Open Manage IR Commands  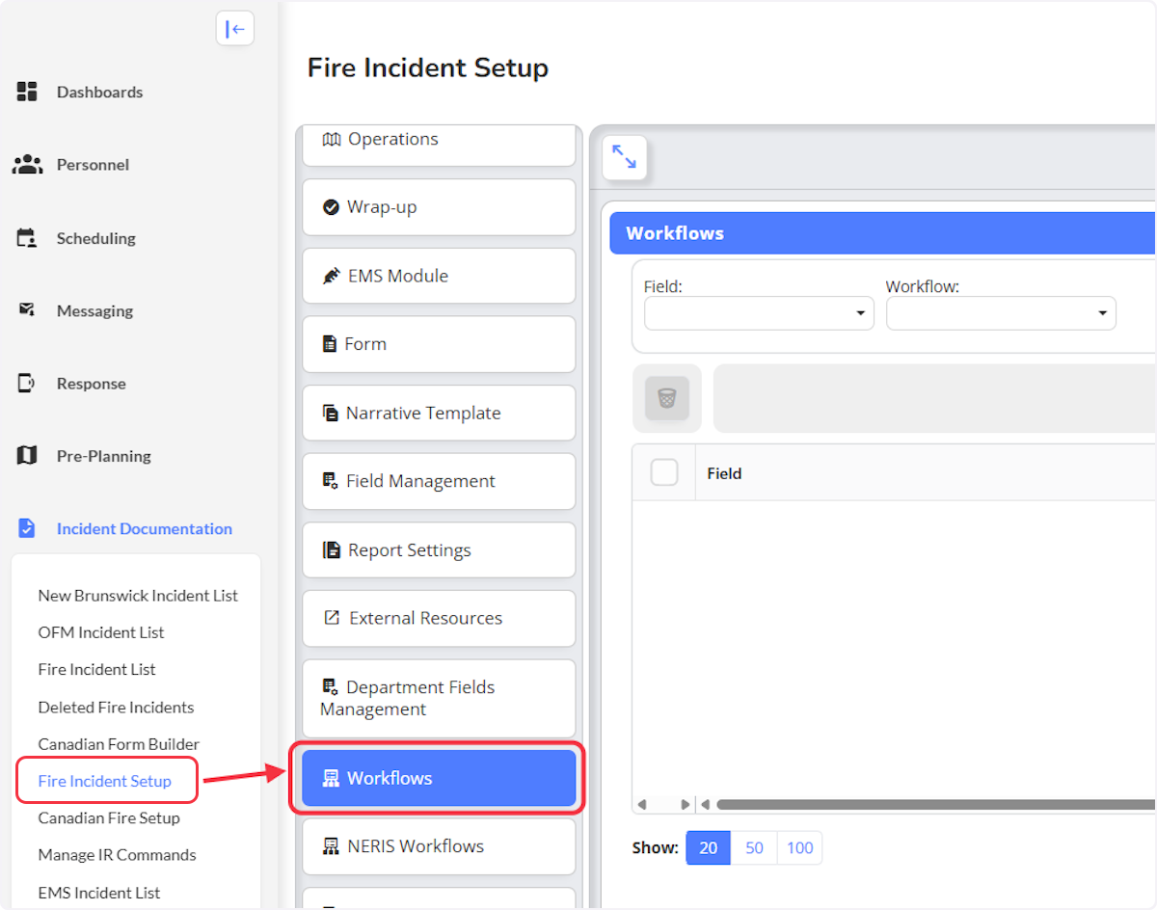117,854
